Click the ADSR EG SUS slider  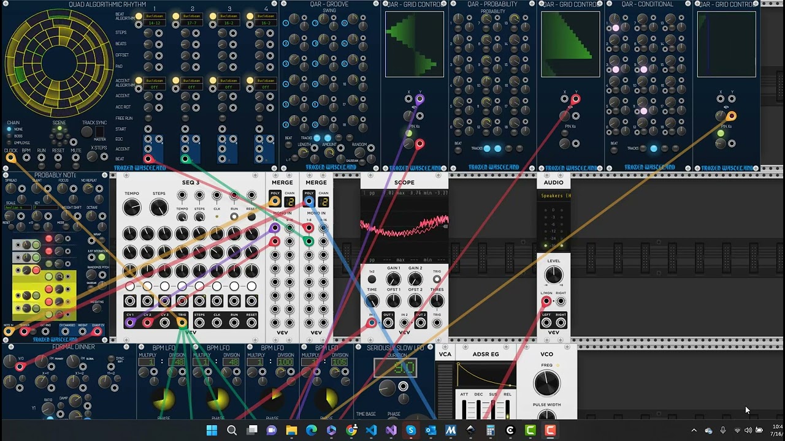(x=493, y=409)
